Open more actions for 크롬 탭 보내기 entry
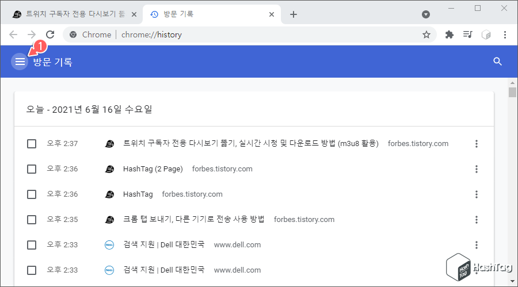This screenshot has width=518, height=287. [x=477, y=220]
